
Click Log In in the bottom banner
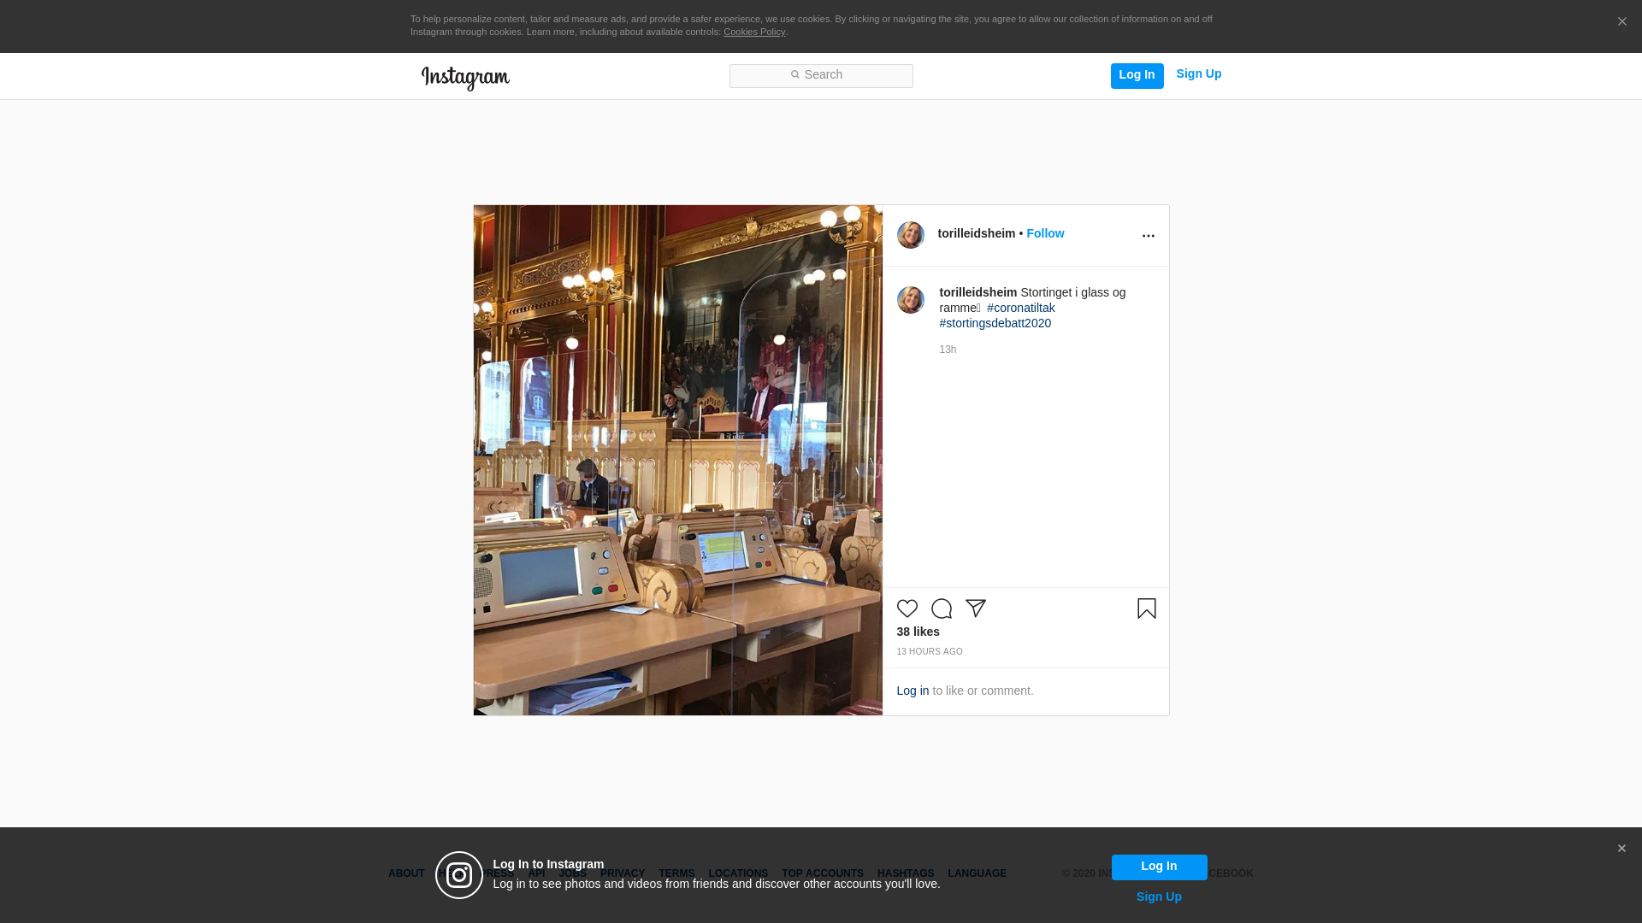point(1159,867)
